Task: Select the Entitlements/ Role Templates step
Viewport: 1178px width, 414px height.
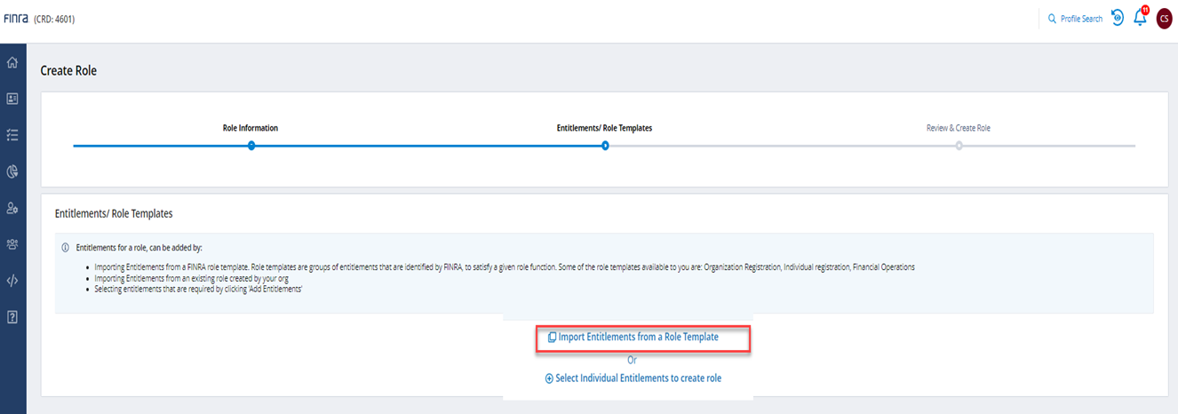Action: click(x=604, y=128)
